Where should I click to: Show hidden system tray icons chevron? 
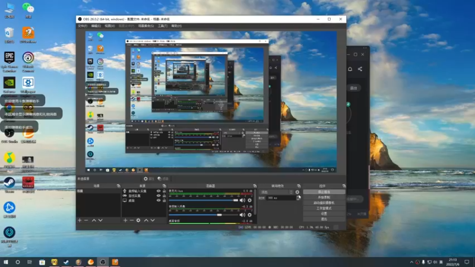tap(411, 262)
